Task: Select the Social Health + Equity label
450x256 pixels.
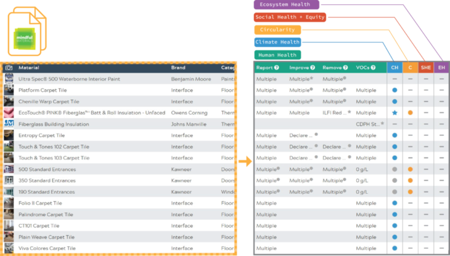Action: point(290,17)
